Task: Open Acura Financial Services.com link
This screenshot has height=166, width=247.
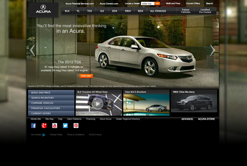Action: point(79,4)
